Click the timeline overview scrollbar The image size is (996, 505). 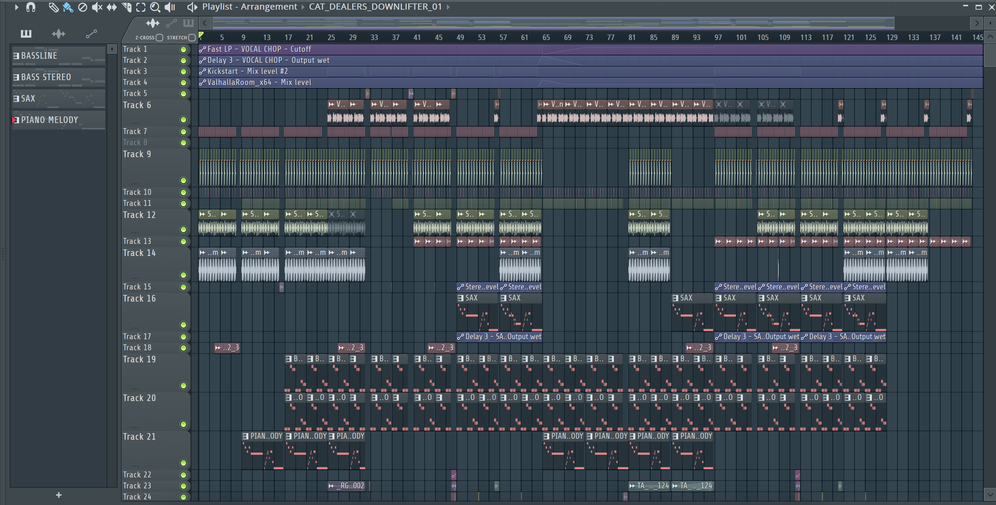coord(553,23)
